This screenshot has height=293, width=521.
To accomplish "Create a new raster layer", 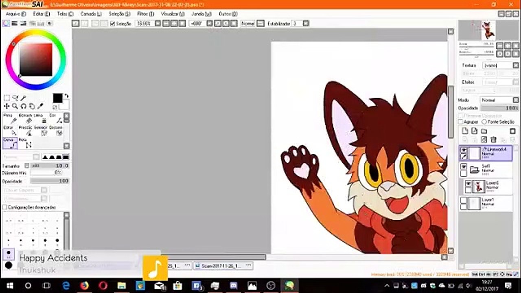I will point(464,131).
